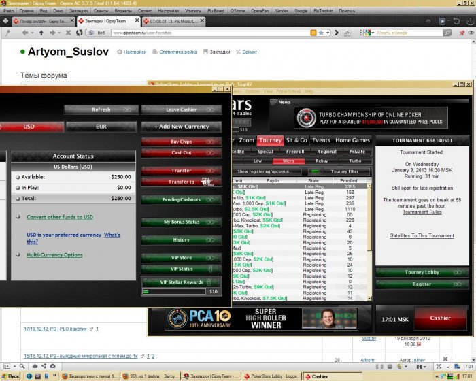Open the Файл menu in Opera
476x381 pixels.
(x=8, y=11)
